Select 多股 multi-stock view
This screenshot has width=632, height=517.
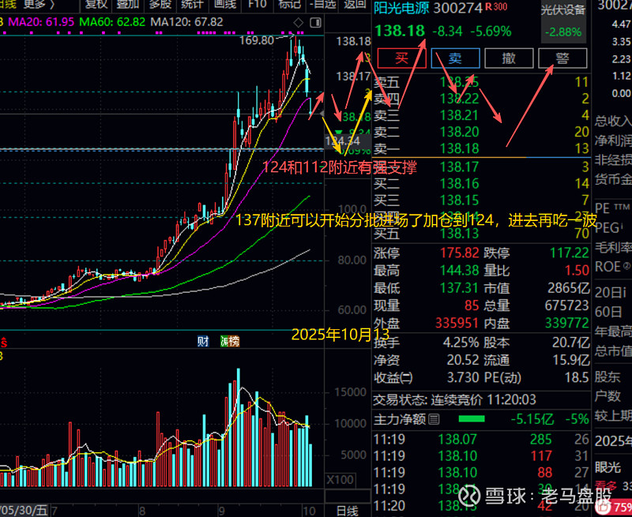pyautogui.click(x=160, y=4)
